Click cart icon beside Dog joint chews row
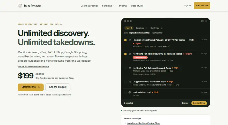 pos(130,82)
